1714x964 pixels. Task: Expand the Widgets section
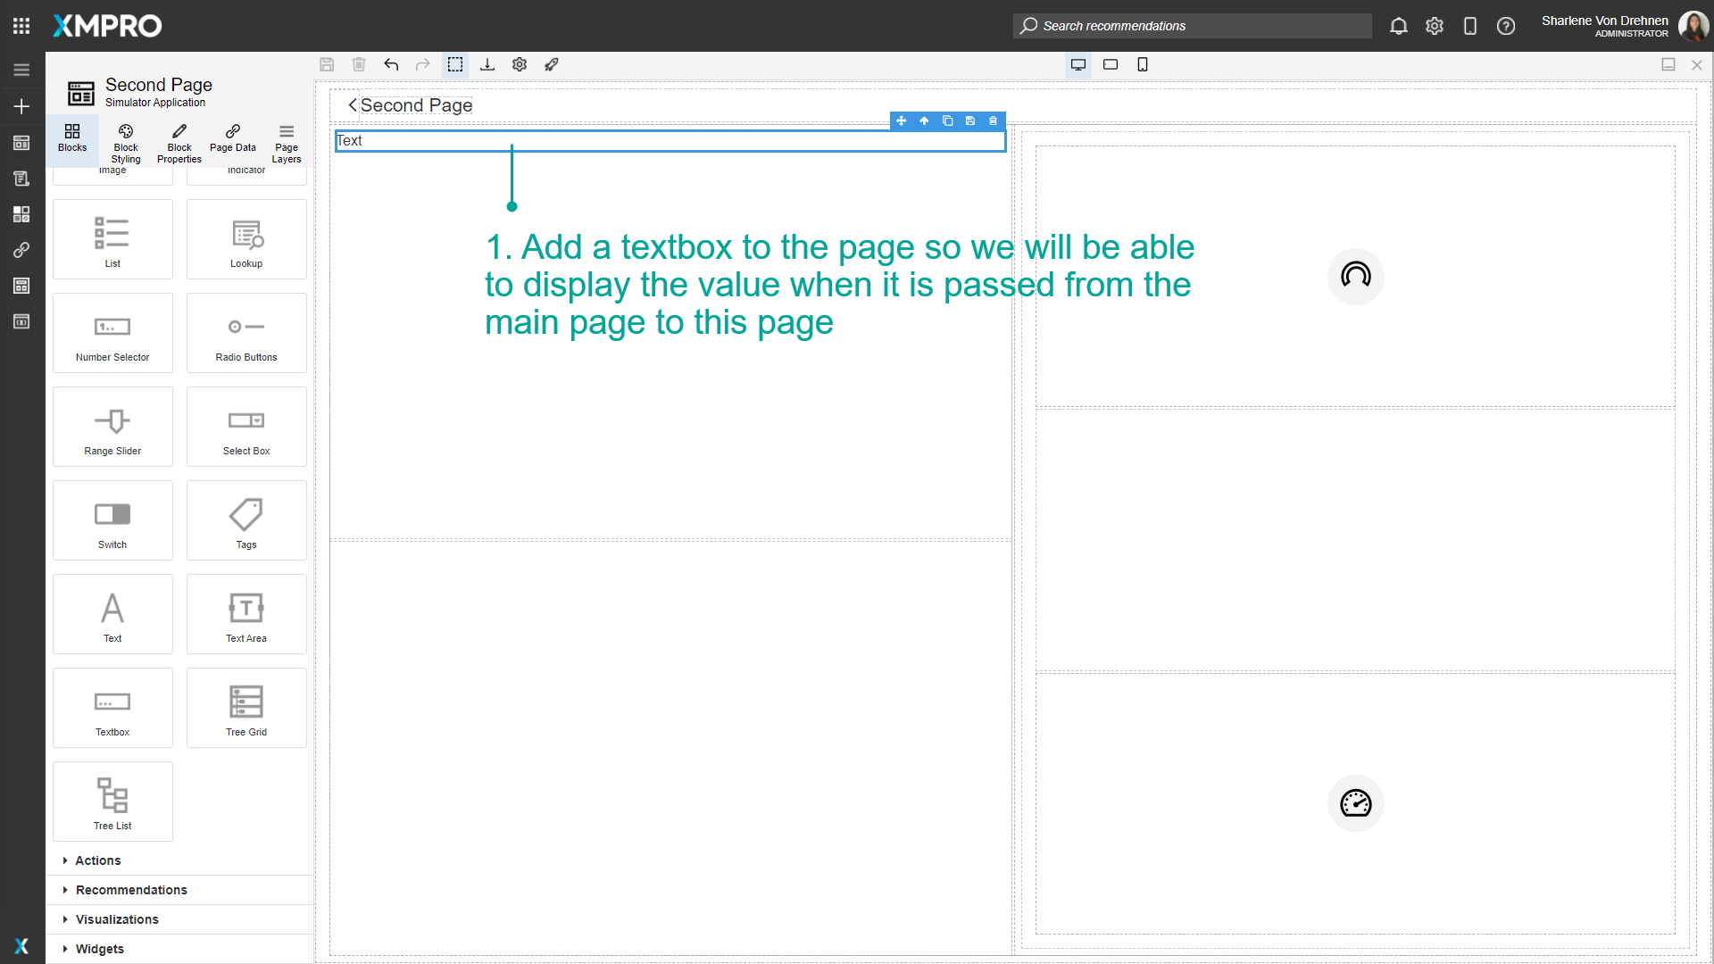pyautogui.click(x=100, y=948)
